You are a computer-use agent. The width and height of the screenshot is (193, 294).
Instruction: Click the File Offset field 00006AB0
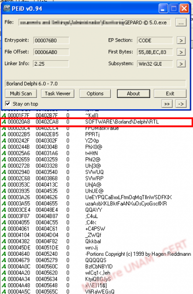click(x=51, y=52)
